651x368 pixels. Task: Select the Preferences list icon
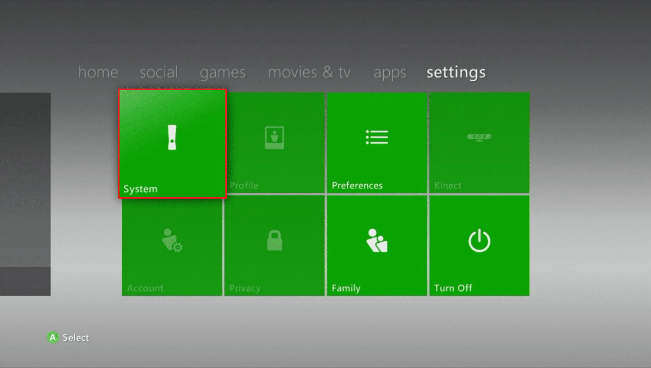tap(377, 137)
